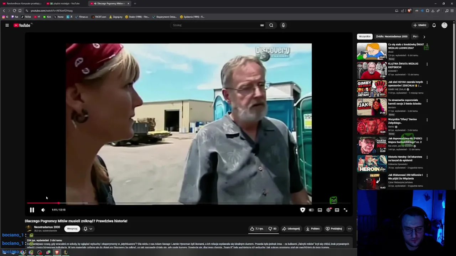Open Brave Shields lion icon
456x256 pixels.
[x=409, y=11]
